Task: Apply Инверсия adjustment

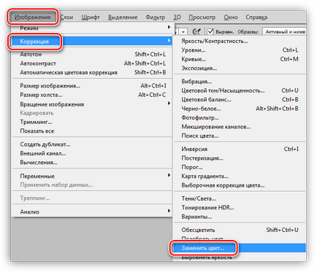Action: coord(240,149)
